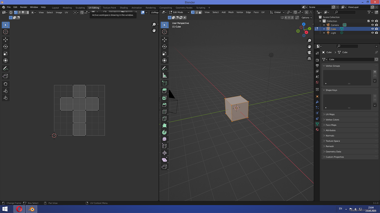Select the Smooth vertices tool
The image size is (380, 213).
coord(164,139)
